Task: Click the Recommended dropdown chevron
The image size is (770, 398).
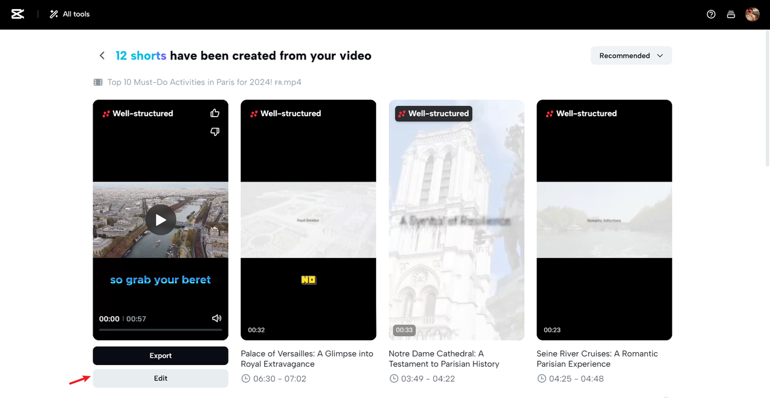Action: (x=660, y=55)
